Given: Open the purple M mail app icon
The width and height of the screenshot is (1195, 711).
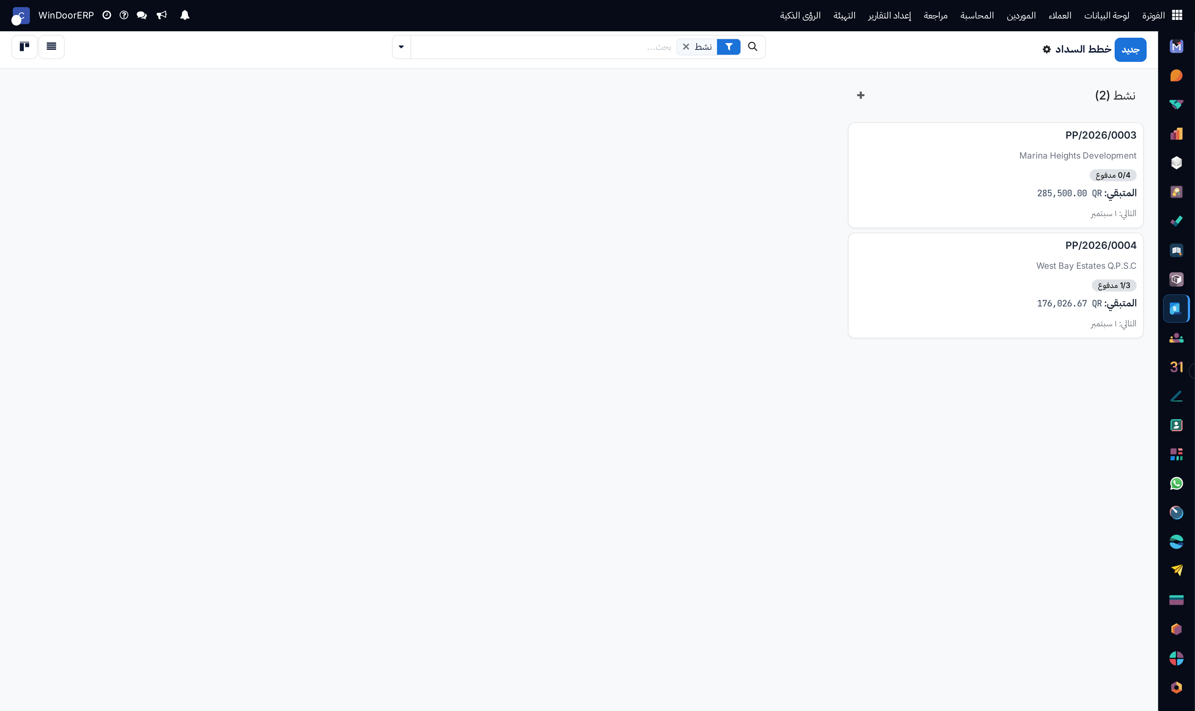Looking at the screenshot, I should 1176,47.
